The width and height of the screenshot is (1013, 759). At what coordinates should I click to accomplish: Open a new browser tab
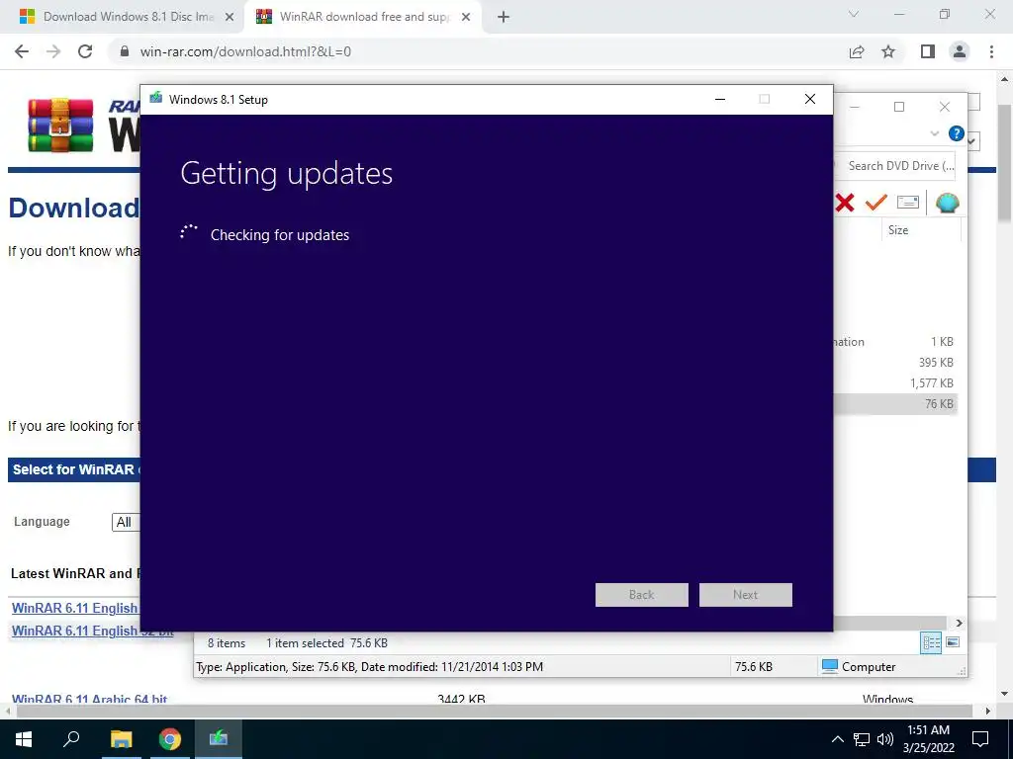click(x=504, y=17)
